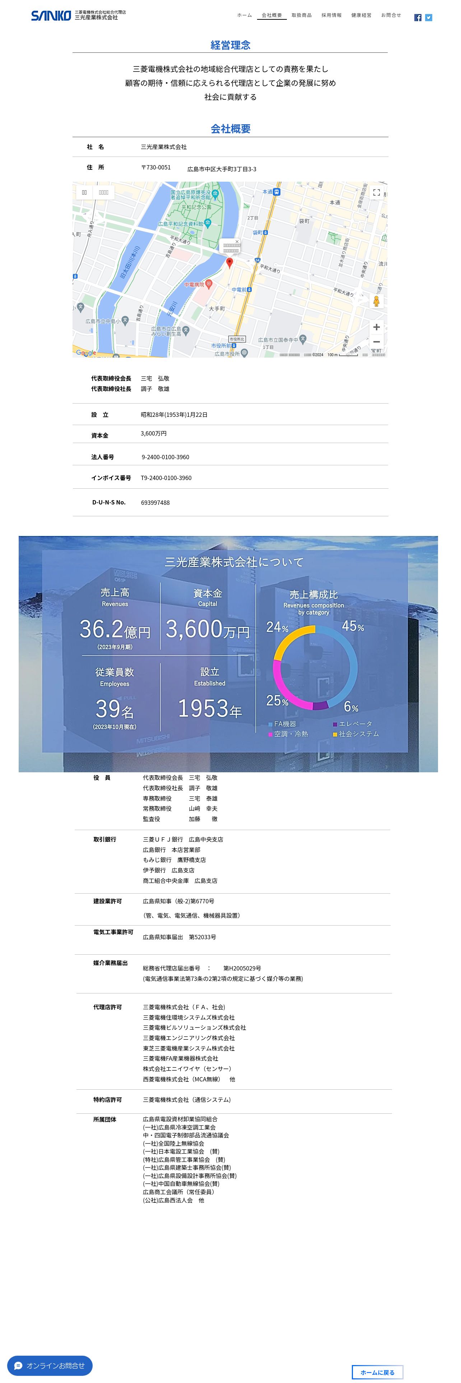The height and width of the screenshot is (1383, 461).
Task: Click the Google logo on the map
Action: click(86, 353)
